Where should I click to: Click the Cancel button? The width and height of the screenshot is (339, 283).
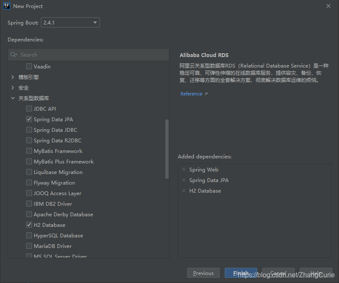278,273
